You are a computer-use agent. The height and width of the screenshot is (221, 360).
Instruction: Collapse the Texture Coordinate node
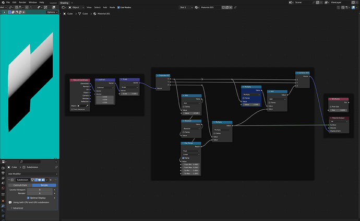point(71,80)
